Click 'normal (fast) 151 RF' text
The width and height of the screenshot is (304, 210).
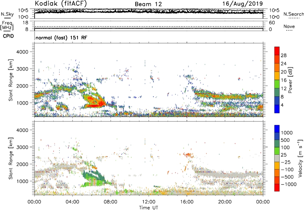pyautogui.click(x=61, y=38)
